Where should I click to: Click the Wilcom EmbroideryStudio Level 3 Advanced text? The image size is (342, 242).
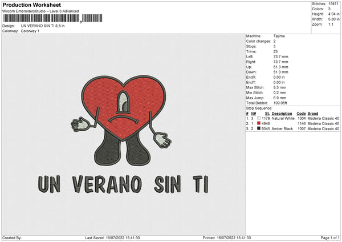[x=40, y=11]
